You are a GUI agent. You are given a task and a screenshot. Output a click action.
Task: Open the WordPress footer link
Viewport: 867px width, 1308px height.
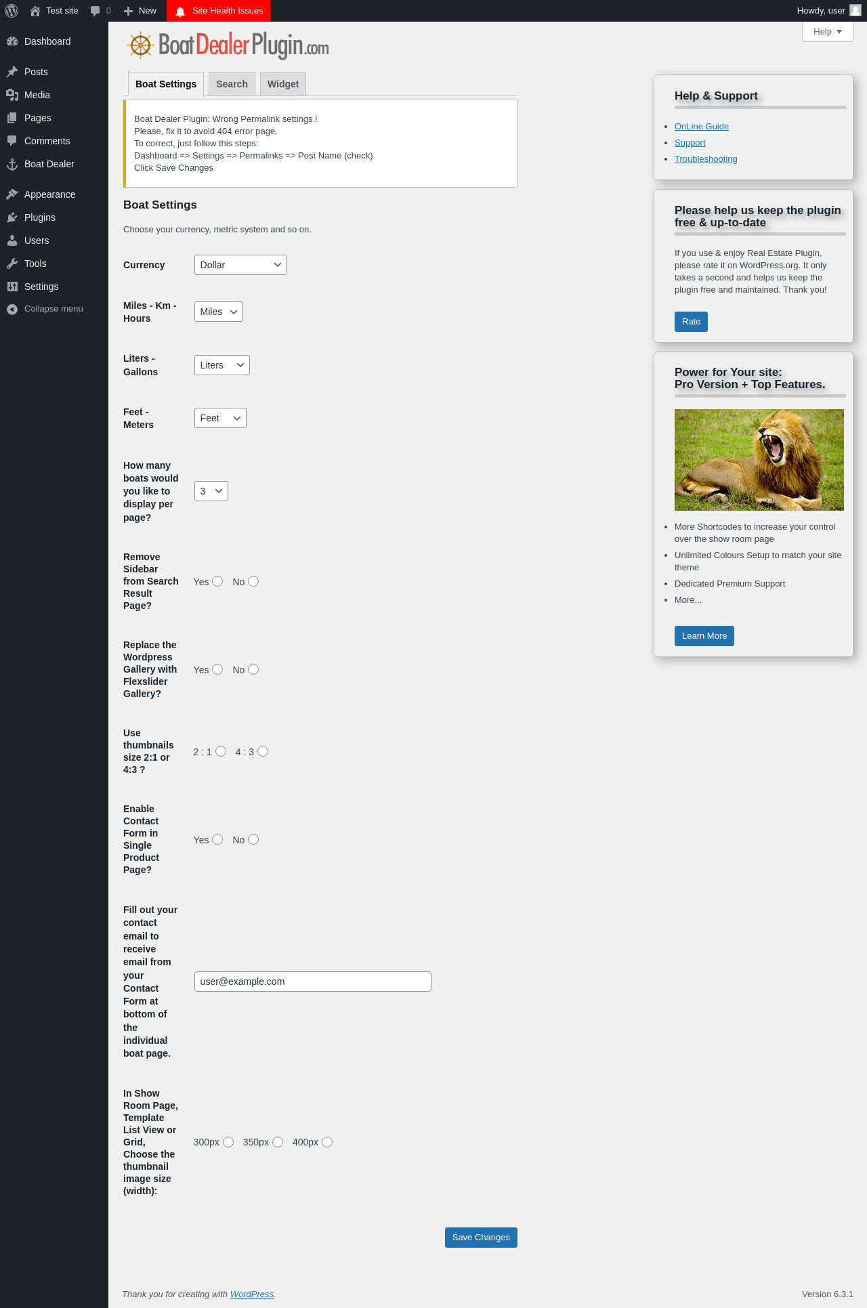[x=252, y=1294]
